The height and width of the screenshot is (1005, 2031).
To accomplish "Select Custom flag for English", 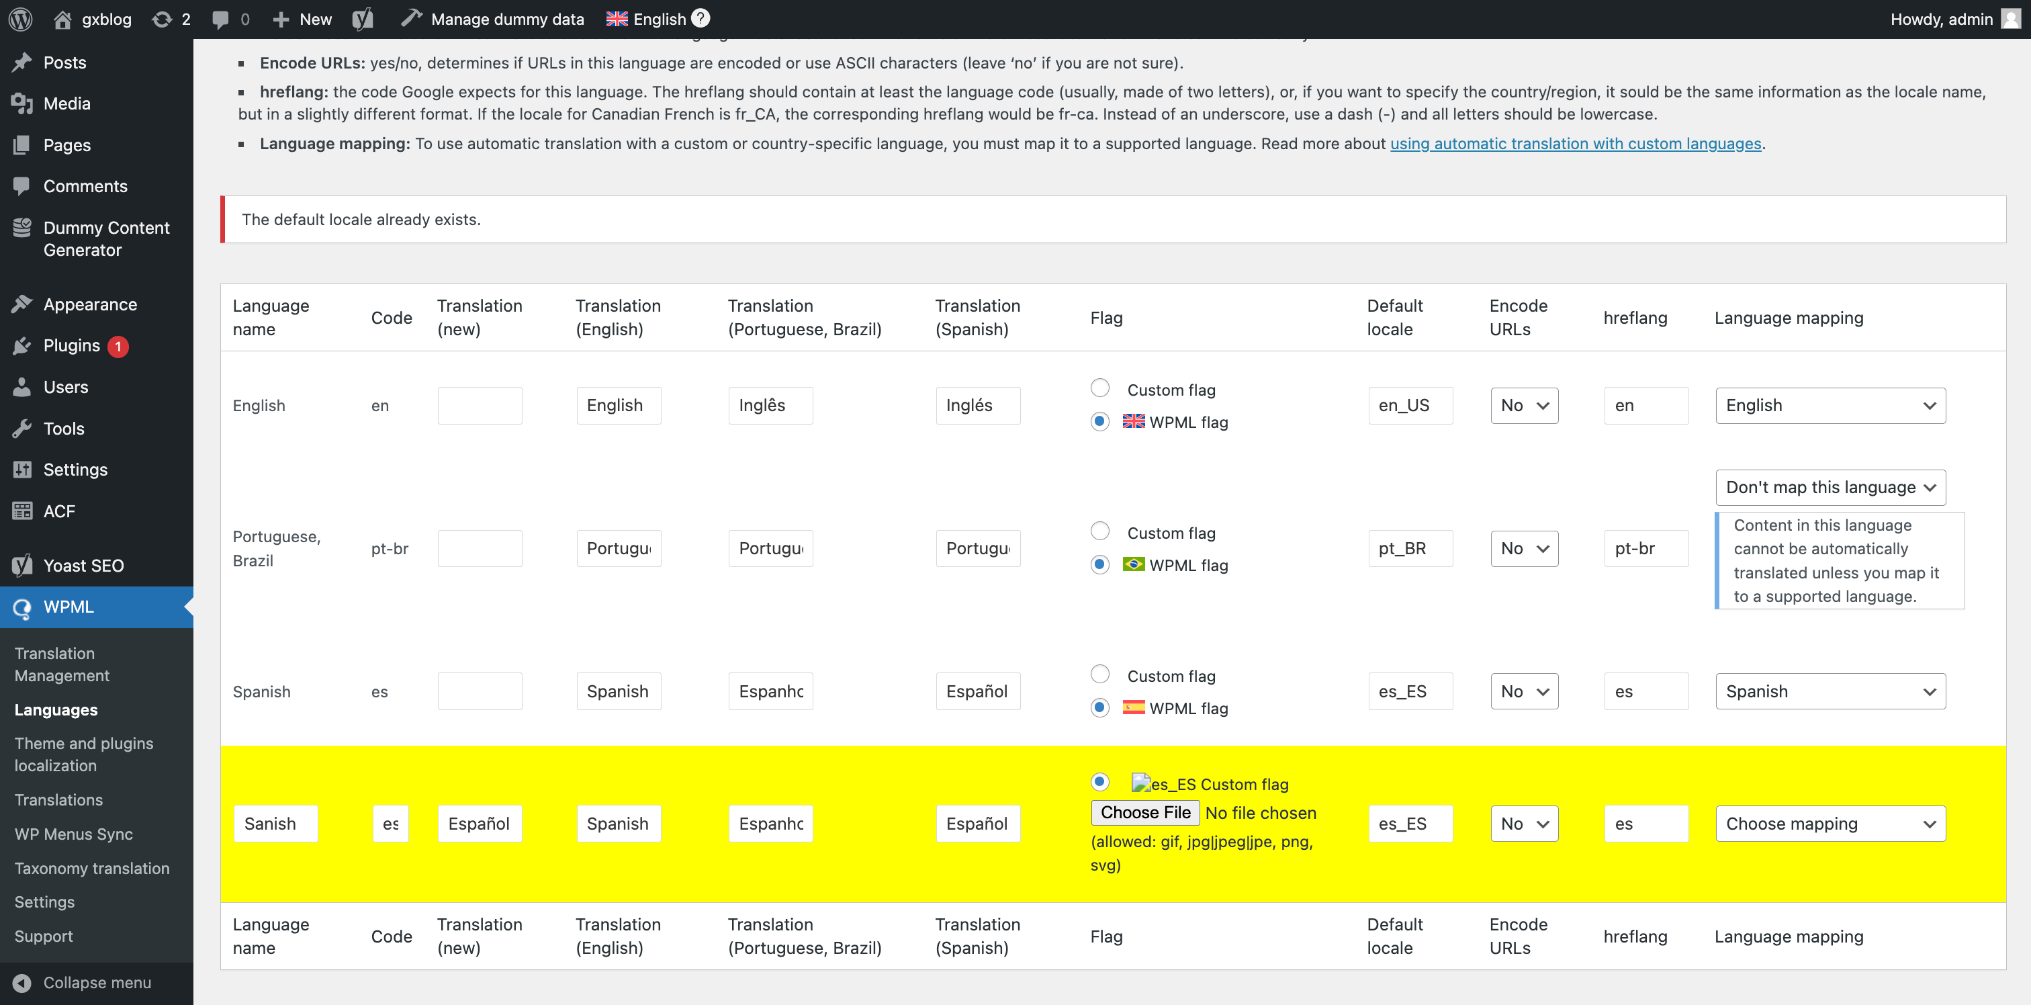I will [x=1100, y=388].
